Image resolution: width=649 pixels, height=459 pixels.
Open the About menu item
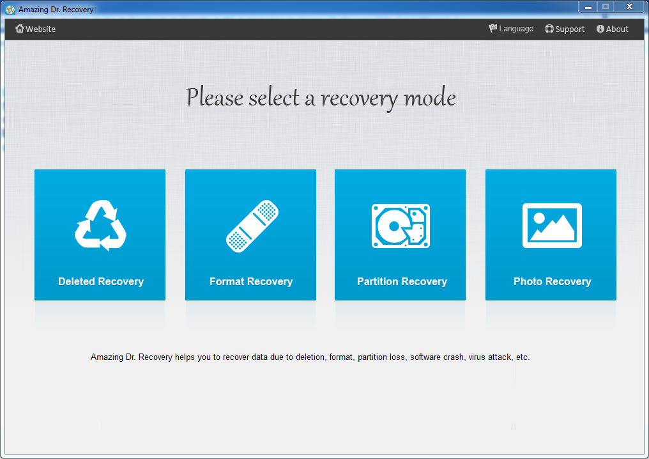point(617,29)
